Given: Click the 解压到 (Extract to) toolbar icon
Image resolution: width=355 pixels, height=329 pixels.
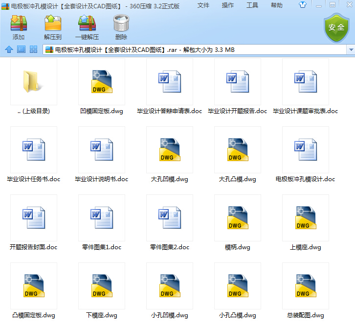Looking at the screenshot, I should pyautogui.click(x=53, y=23).
